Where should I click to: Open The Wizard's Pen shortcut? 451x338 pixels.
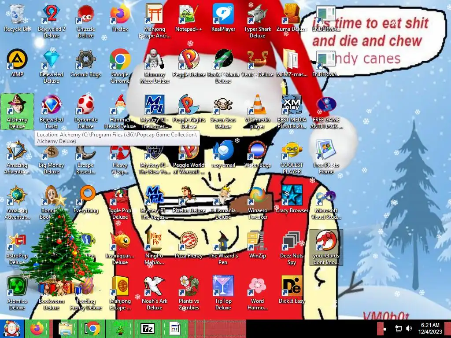[223, 248]
